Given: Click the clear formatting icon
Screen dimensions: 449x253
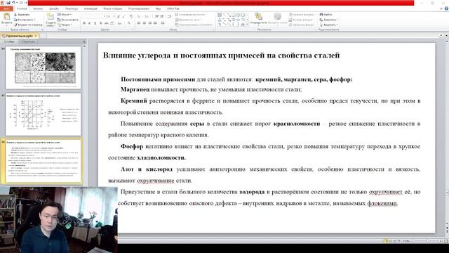Looking at the screenshot, I should (131, 17).
